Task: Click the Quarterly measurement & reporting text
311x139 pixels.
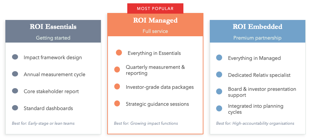Action: click(155, 70)
